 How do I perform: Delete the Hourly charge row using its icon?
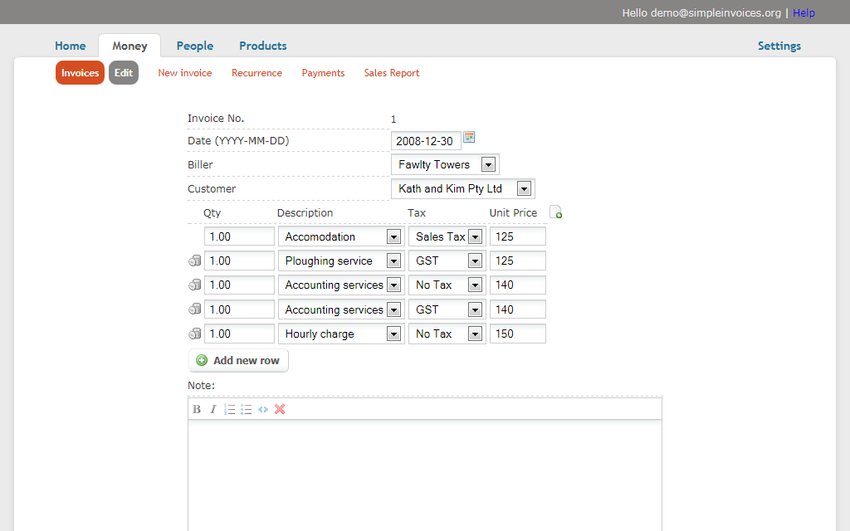[194, 333]
